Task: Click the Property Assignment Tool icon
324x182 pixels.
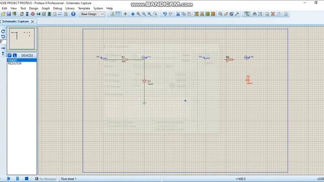Action: click(x=260, y=14)
